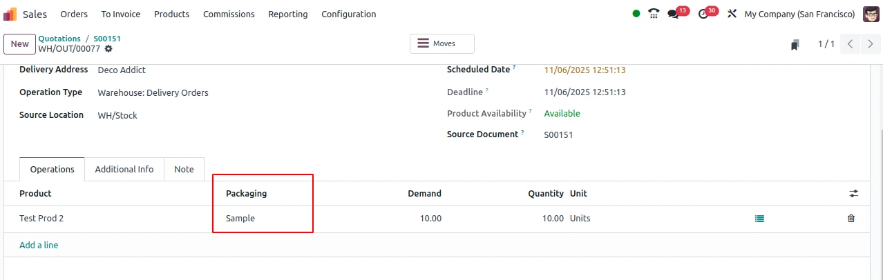
Task: Open the messages chat icon
Action: (x=673, y=14)
